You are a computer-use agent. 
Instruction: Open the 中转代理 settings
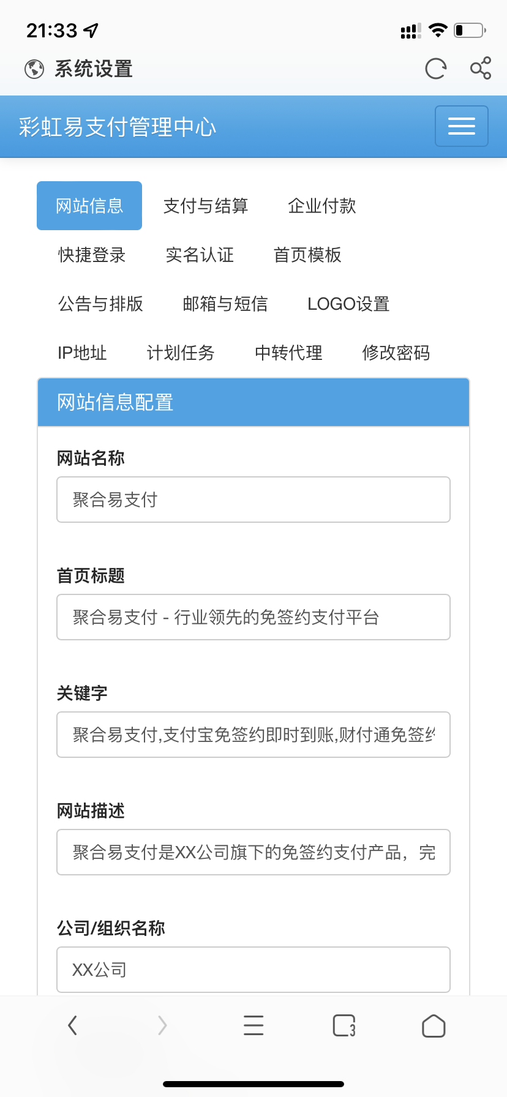coord(288,353)
